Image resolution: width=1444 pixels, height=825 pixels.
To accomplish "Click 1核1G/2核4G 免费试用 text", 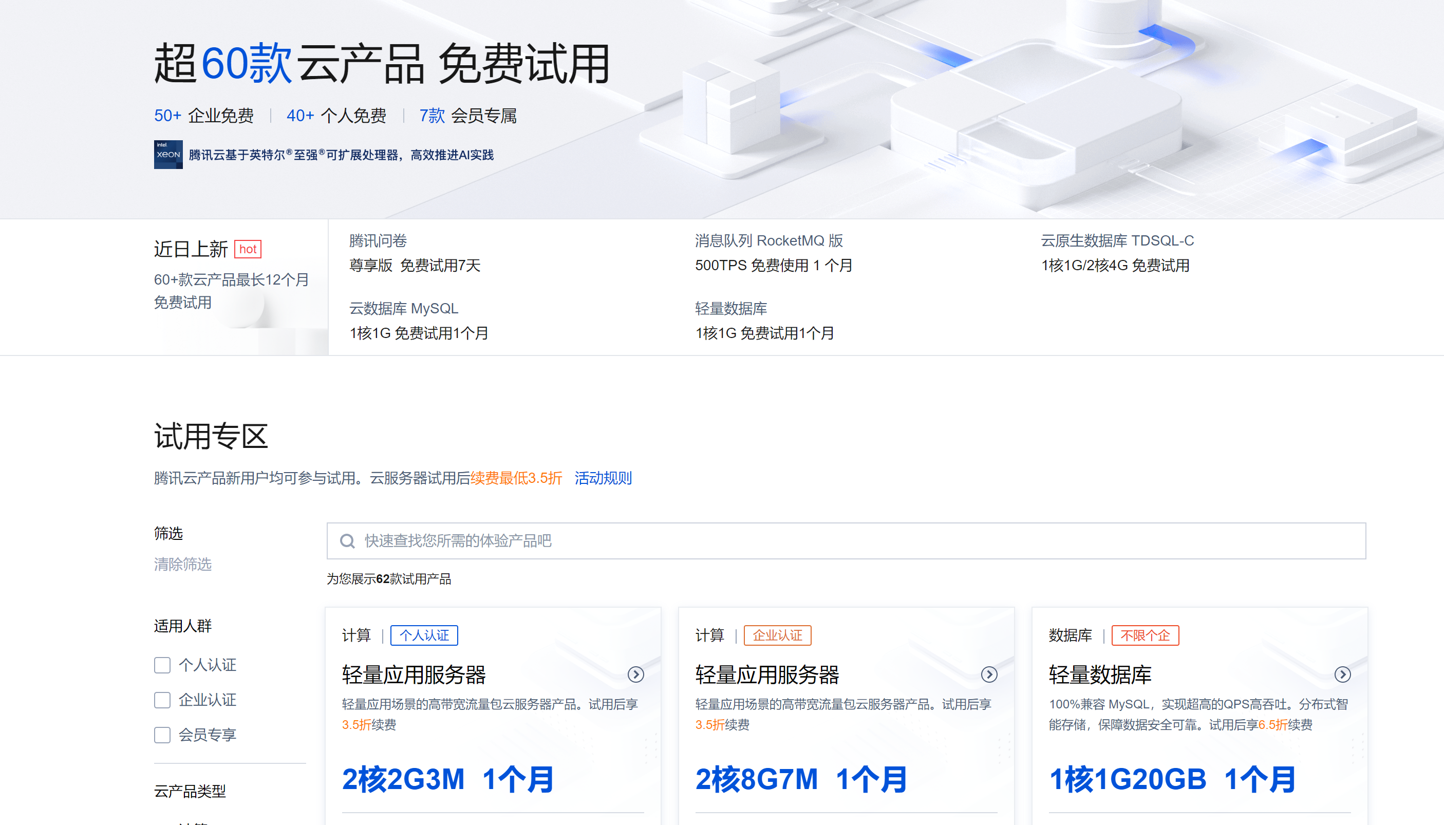I will click(1115, 265).
